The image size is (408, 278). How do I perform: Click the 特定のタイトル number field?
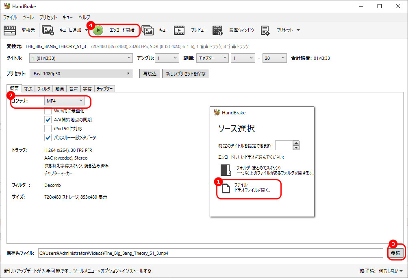tap(284, 145)
